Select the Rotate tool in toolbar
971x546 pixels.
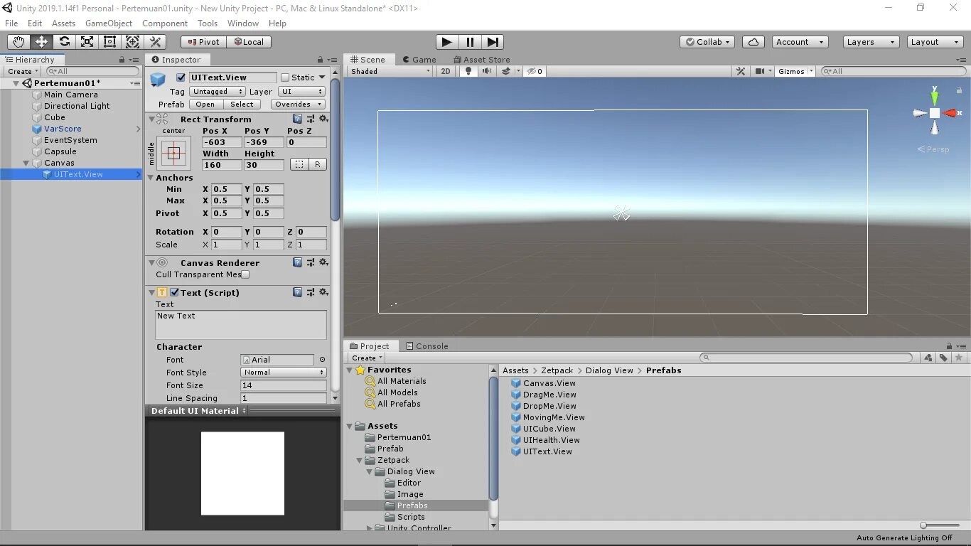pos(64,42)
